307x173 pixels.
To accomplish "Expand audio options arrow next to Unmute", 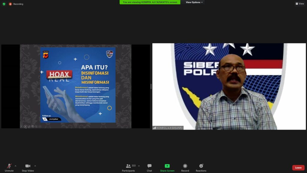I will [16, 166].
